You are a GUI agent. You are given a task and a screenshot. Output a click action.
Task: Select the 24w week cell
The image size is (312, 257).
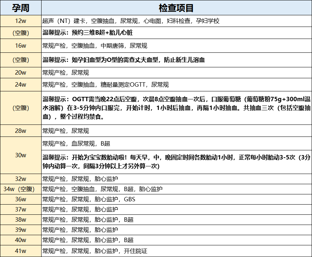(20, 85)
